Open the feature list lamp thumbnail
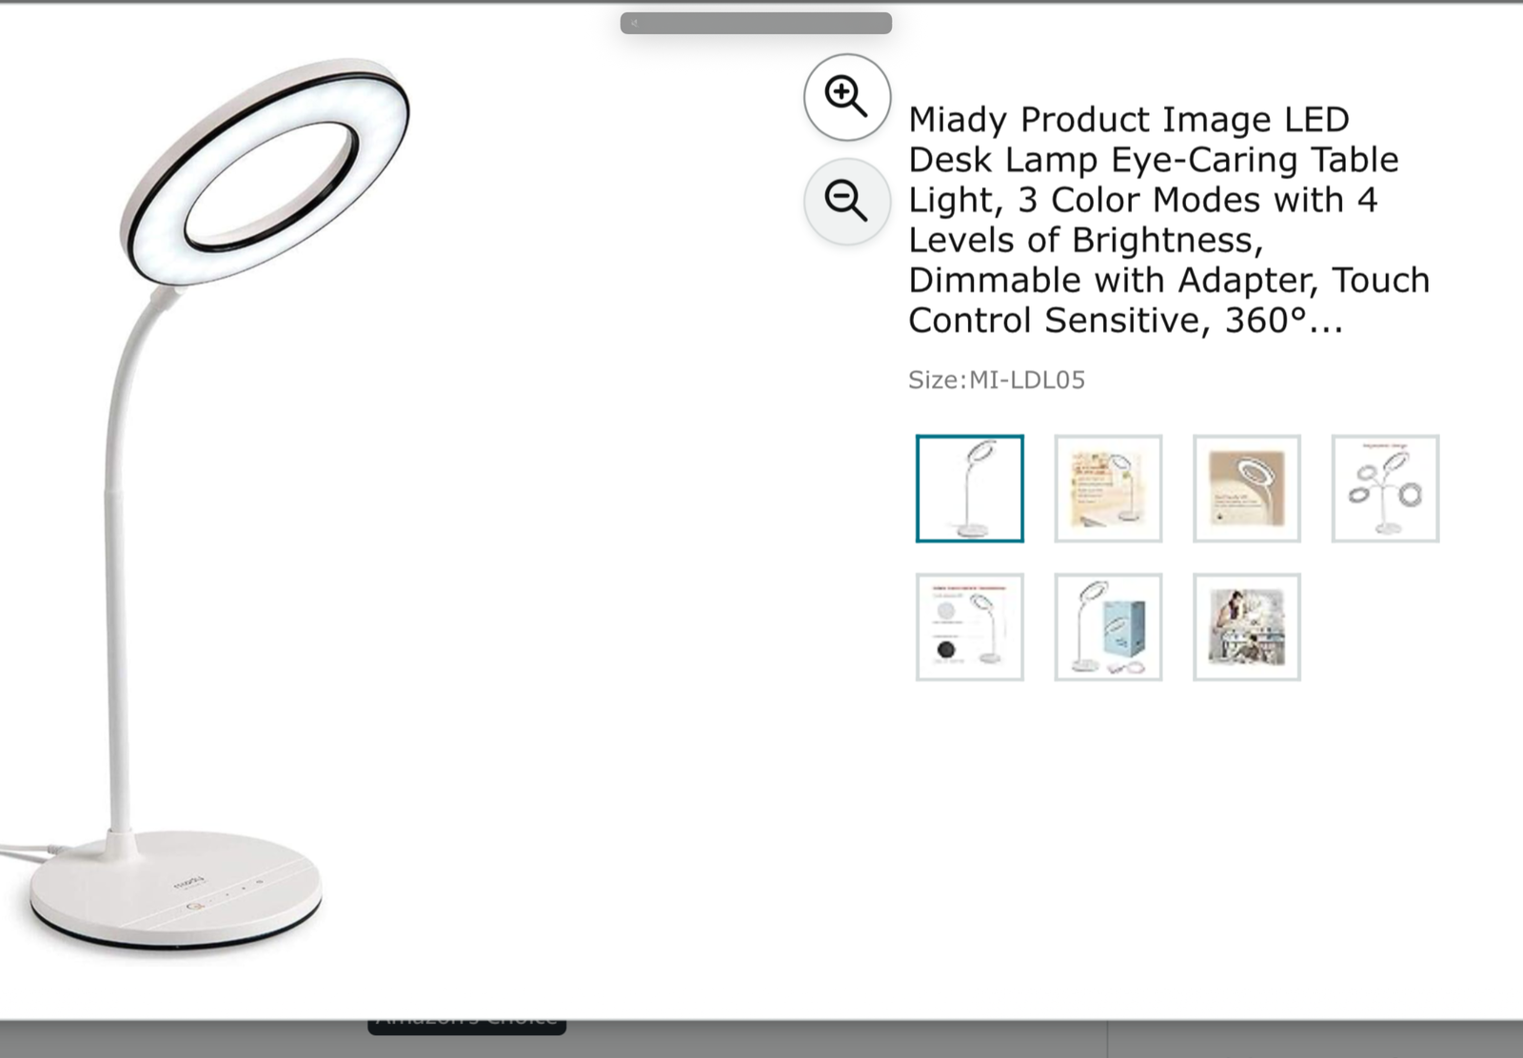1523x1058 pixels. coord(1108,488)
